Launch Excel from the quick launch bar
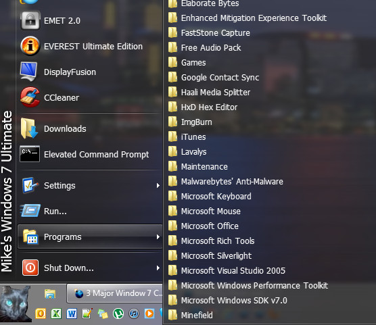Viewport: 376px width, 325px height. (56, 314)
